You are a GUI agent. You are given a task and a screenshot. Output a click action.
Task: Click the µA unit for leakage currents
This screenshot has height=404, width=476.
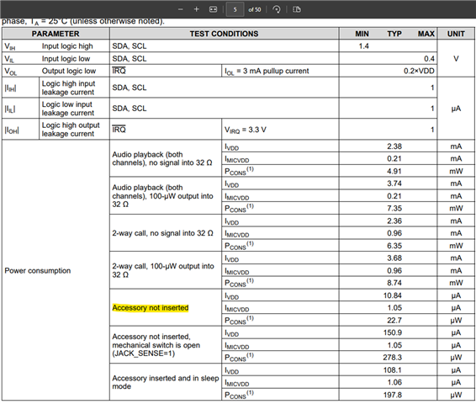(x=456, y=109)
